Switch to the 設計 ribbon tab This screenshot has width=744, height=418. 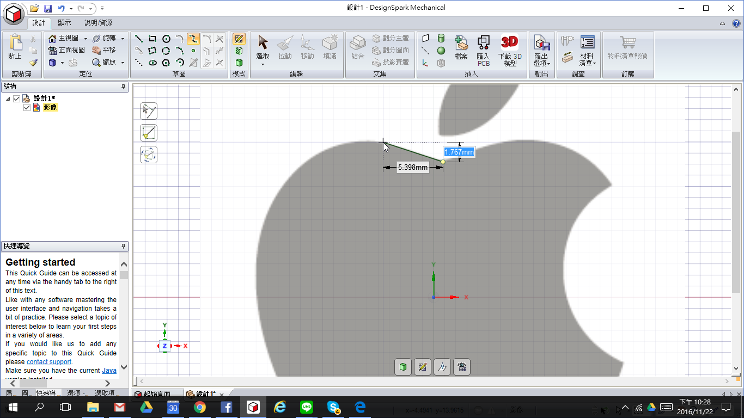tap(39, 23)
